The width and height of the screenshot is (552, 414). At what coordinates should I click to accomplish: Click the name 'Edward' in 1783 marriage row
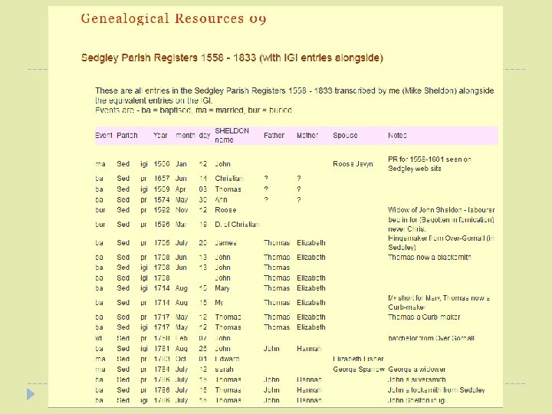coord(227,359)
